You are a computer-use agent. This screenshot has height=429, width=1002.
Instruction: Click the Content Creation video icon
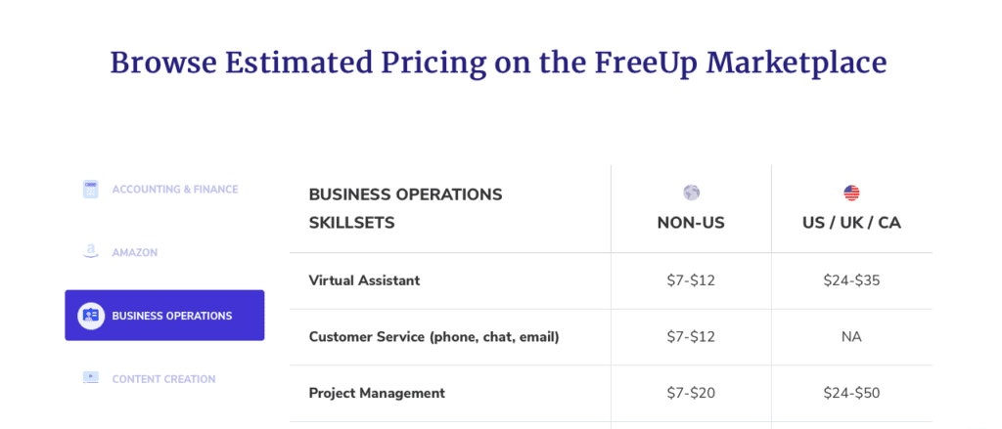tap(91, 377)
